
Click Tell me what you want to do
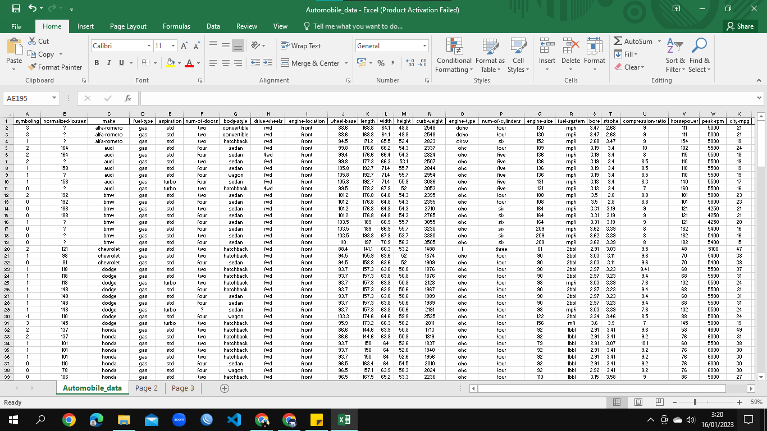pos(353,26)
